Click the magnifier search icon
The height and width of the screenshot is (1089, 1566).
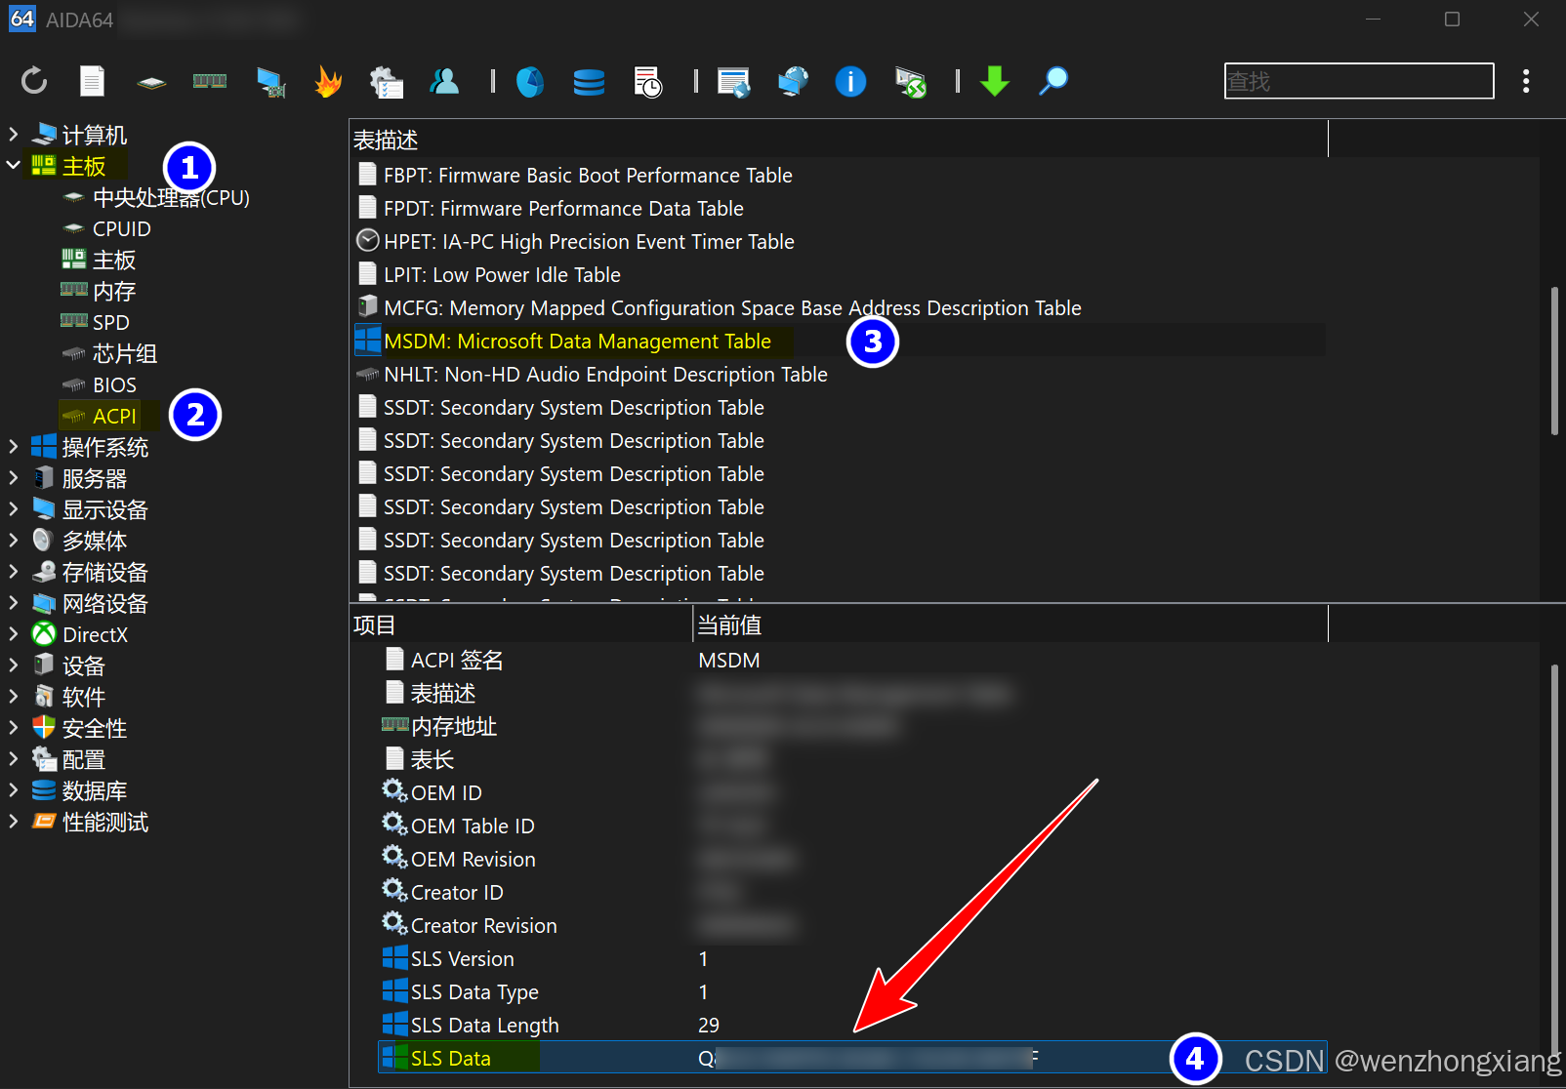coord(1052,81)
